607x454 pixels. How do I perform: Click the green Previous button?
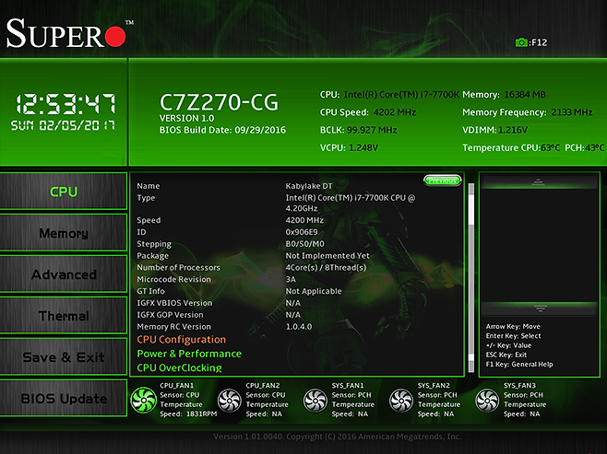tap(443, 180)
